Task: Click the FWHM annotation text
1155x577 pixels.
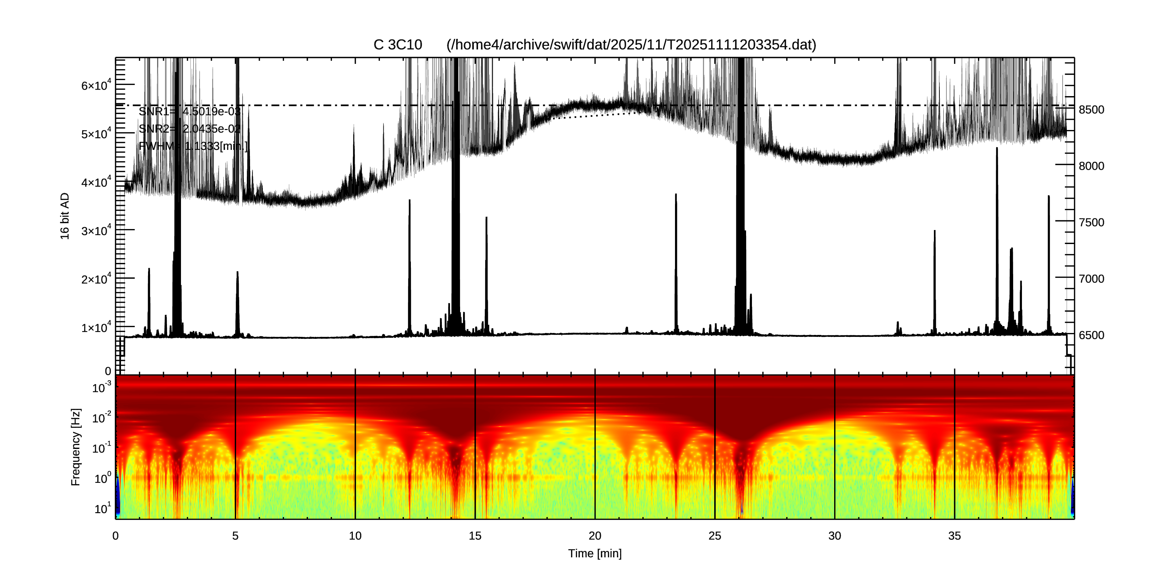Action: coord(193,146)
